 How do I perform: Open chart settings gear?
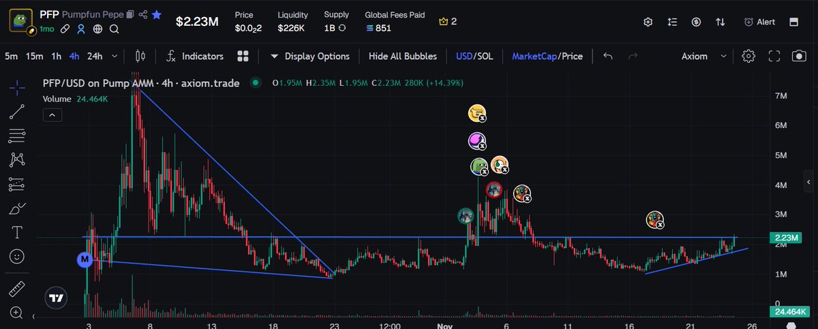coord(748,56)
